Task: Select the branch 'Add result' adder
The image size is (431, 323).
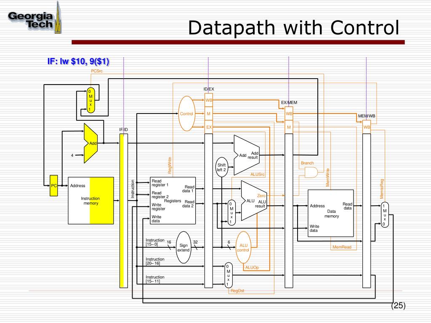Action: coord(247,155)
